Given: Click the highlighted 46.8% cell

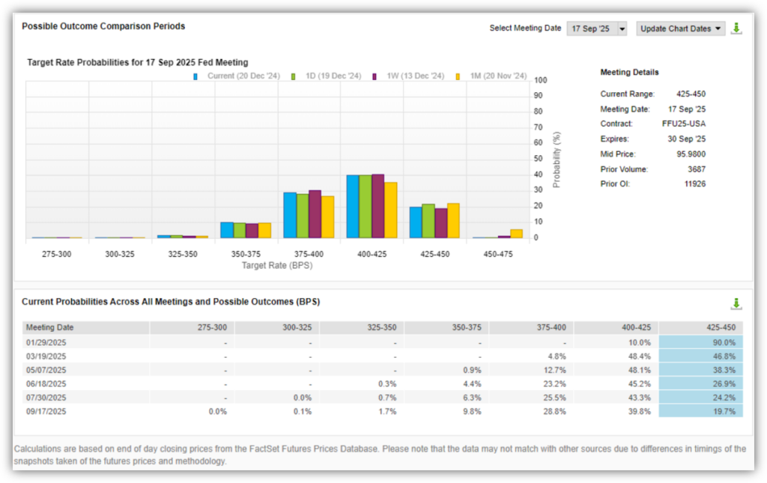Looking at the screenshot, I should point(701,356).
